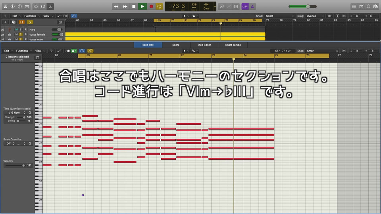The width and height of the screenshot is (381, 214).
Task: Open the Loop Browser icon
Action: click(x=368, y=6)
